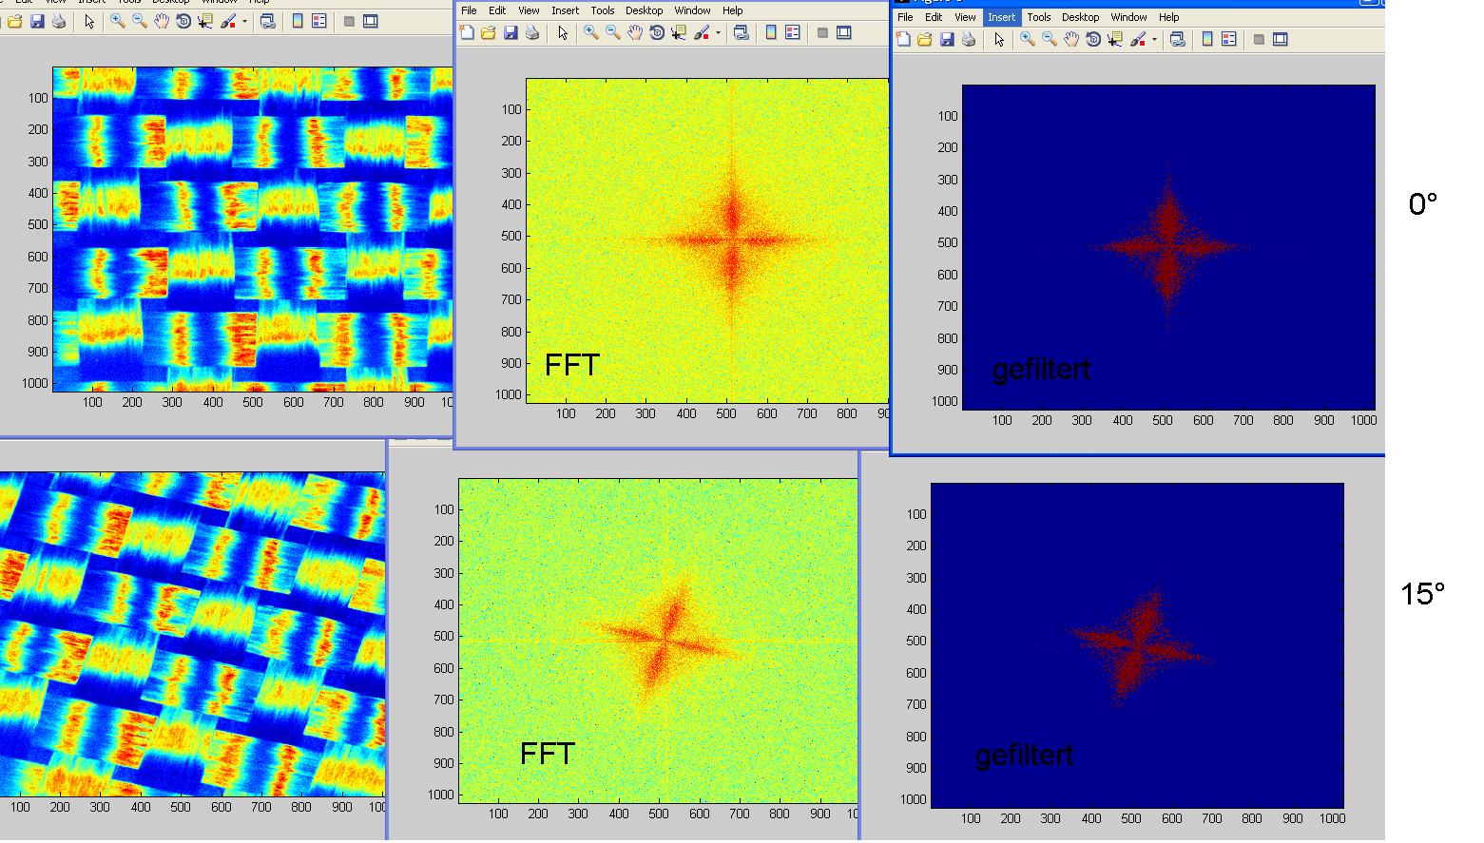Click Print Figure icon in the right figure toolbar
Screen dimensions: 1484x843
point(968,40)
